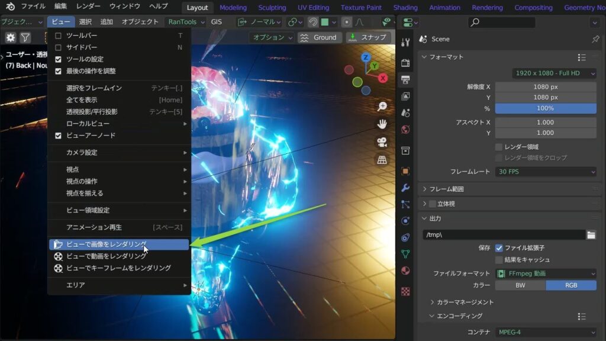
Task: Open the Physics properties tab
Action: click(405, 221)
